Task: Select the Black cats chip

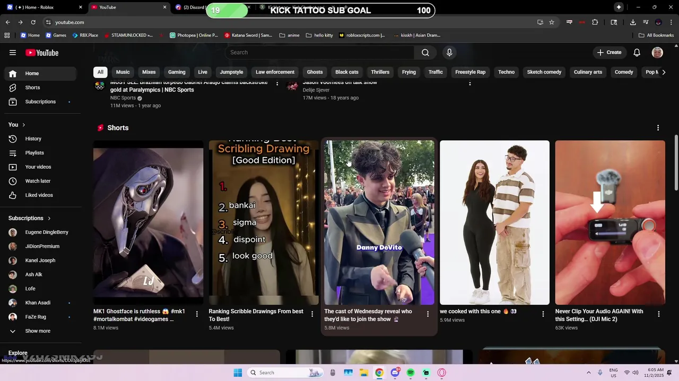Action: (x=346, y=72)
